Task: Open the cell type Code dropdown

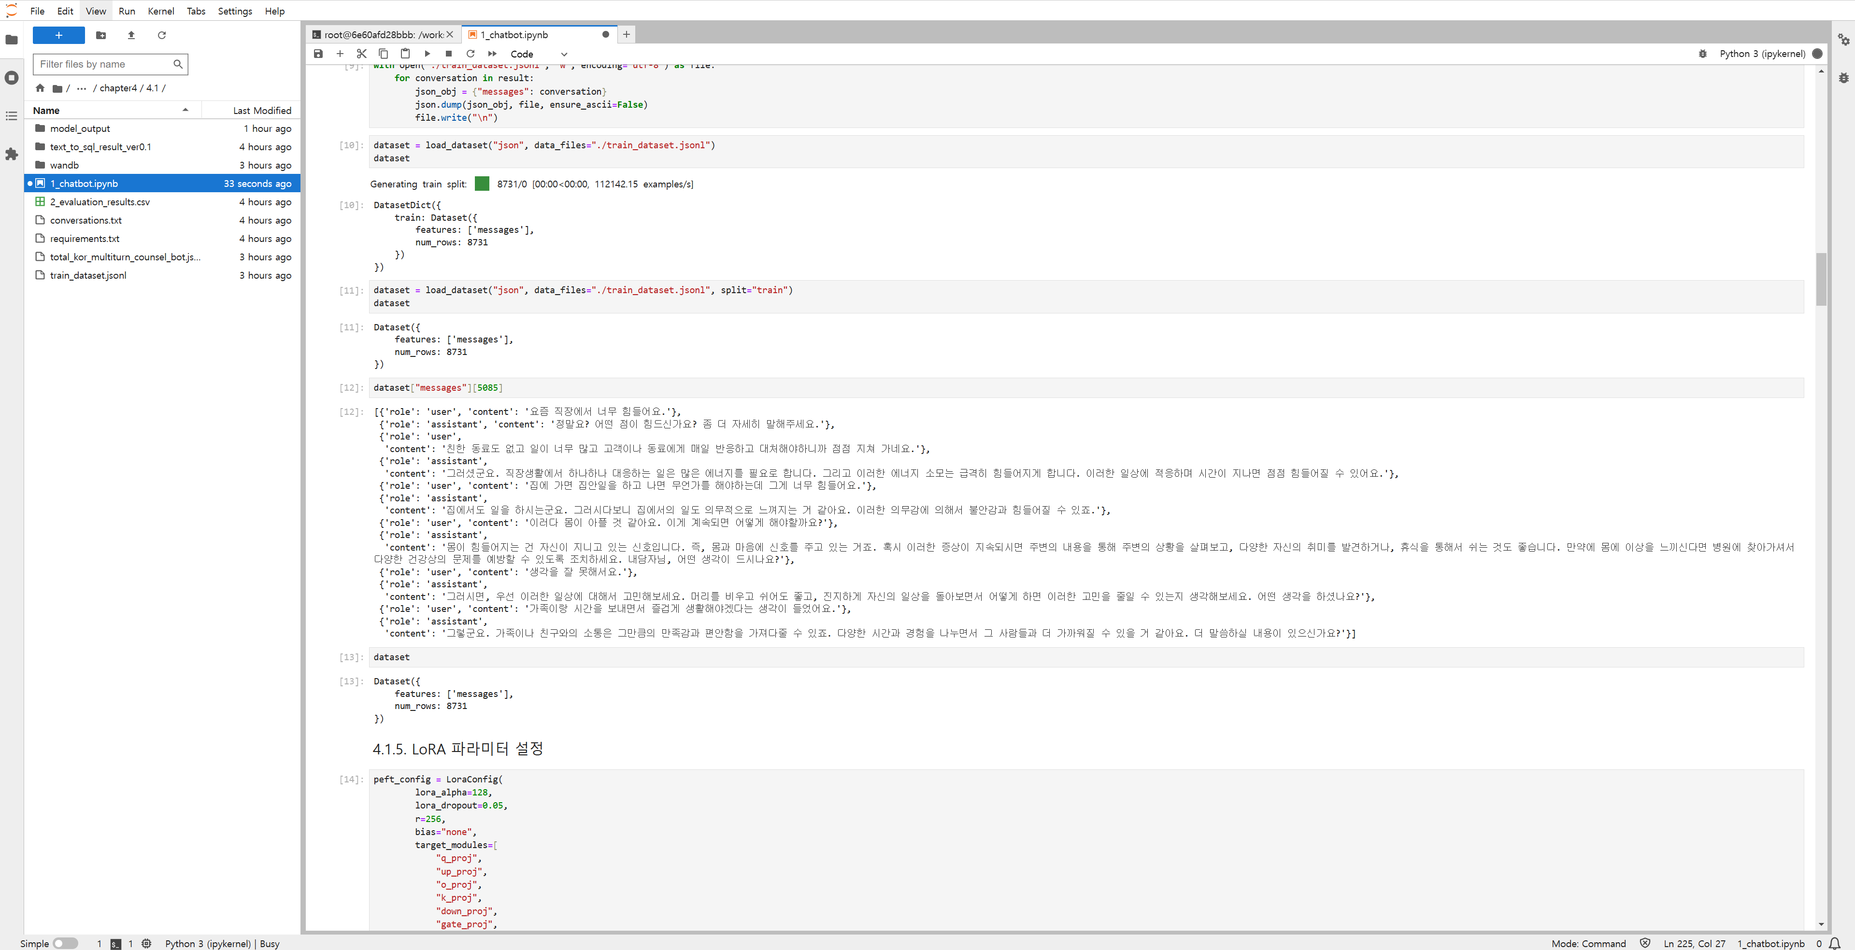Action: pyautogui.click(x=538, y=54)
